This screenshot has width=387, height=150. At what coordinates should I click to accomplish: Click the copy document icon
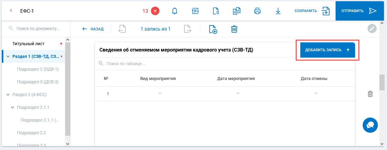tap(236, 11)
